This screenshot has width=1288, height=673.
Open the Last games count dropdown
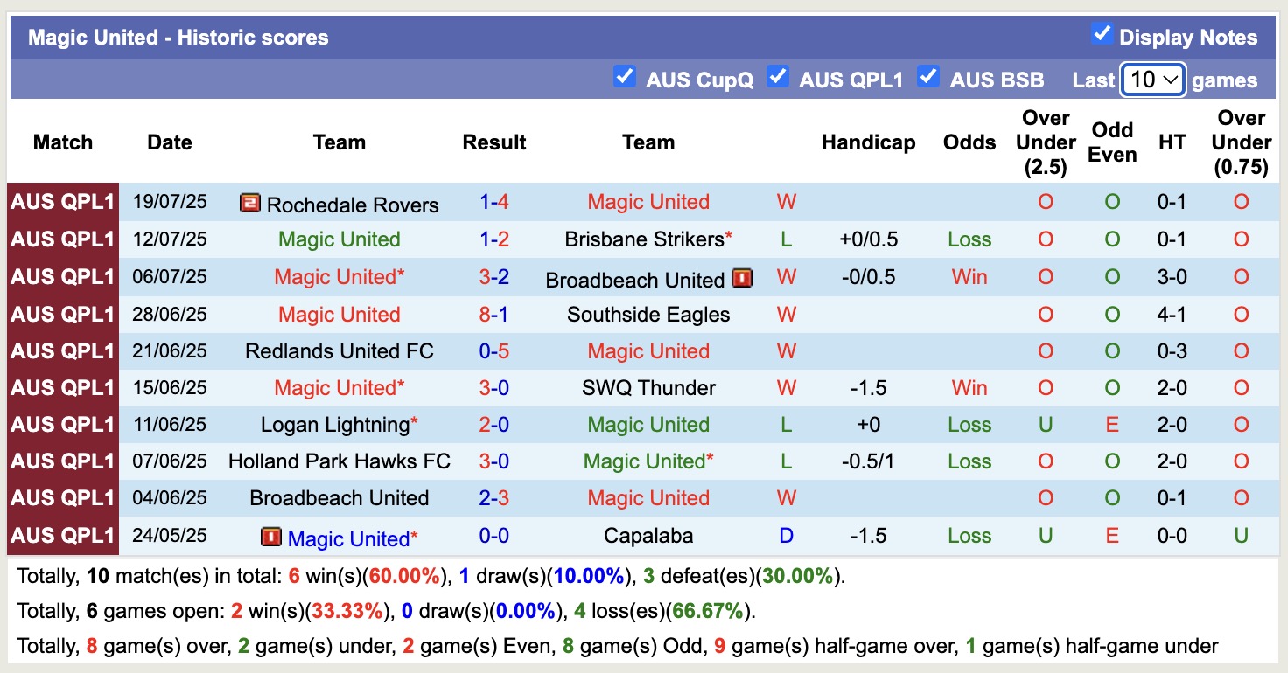coord(1152,80)
